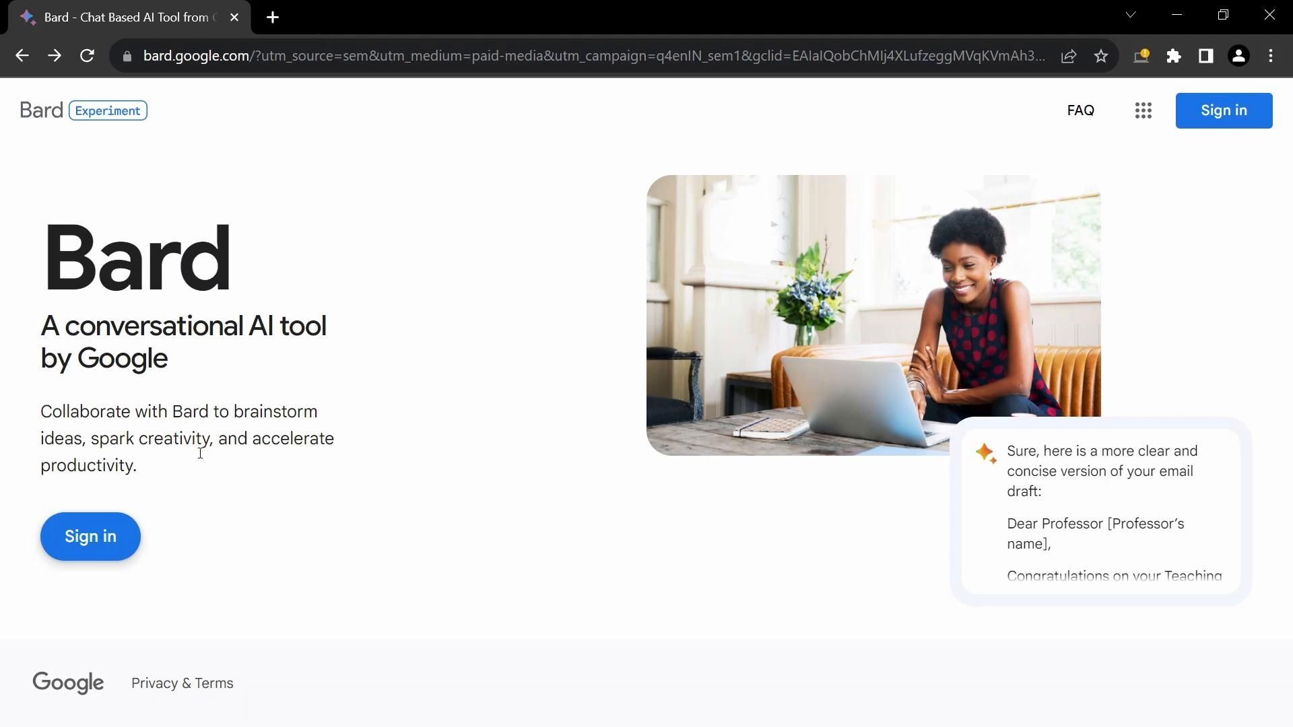The height and width of the screenshot is (727, 1293).
Task: Open a new tab with plus button
Action: tap(273, 18)
